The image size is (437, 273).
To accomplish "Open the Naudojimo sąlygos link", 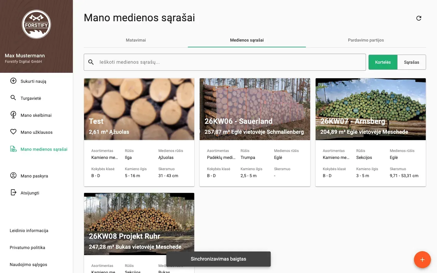I will click(28, 265).
